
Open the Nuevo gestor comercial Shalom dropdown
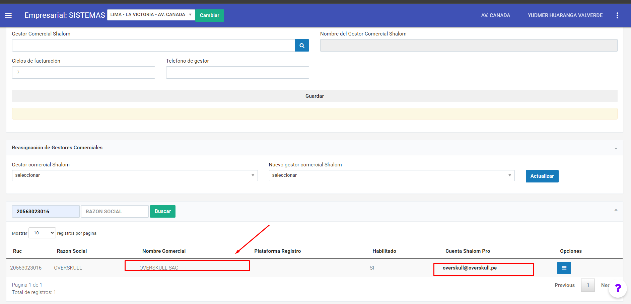click(x=391, y=175)
